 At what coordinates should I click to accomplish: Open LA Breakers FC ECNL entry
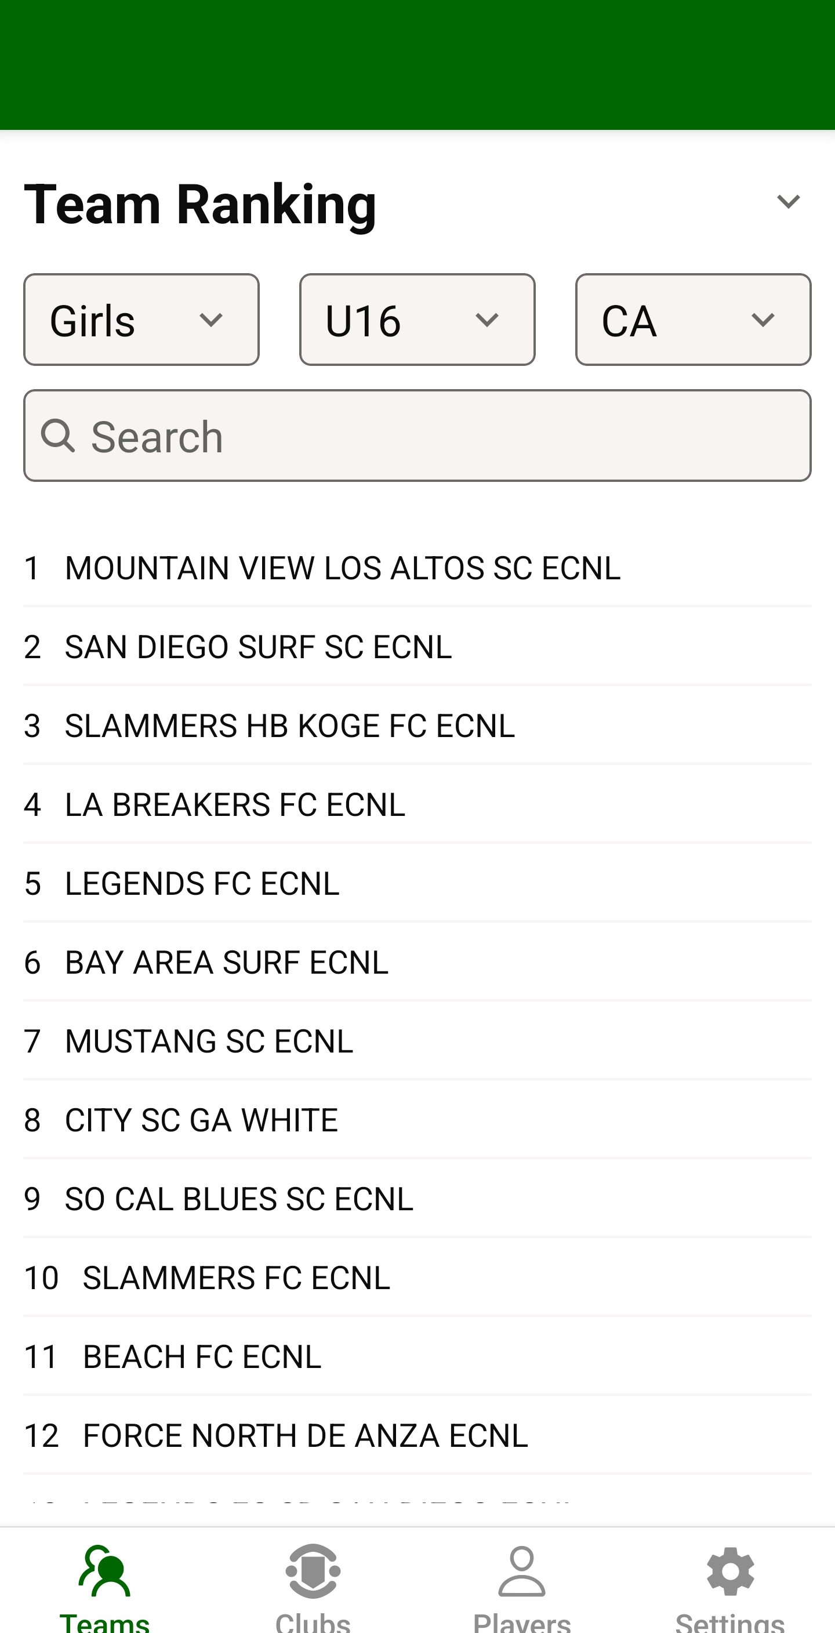point(235,804)
